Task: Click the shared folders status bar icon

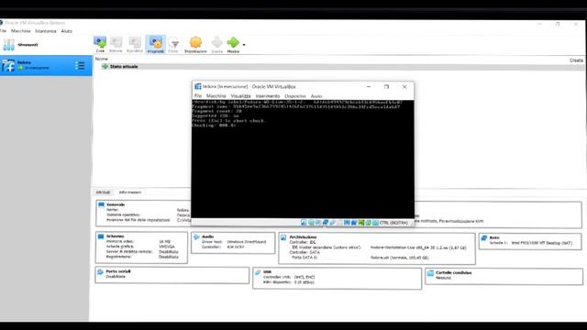Action: click(339, 223)
